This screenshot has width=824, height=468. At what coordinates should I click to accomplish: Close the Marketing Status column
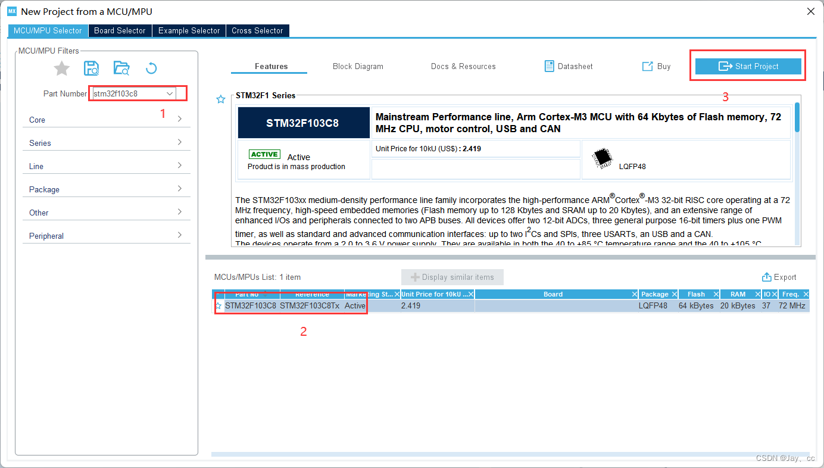(397, 294)
